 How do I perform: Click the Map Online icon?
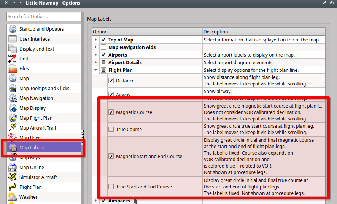click(13, 167)
